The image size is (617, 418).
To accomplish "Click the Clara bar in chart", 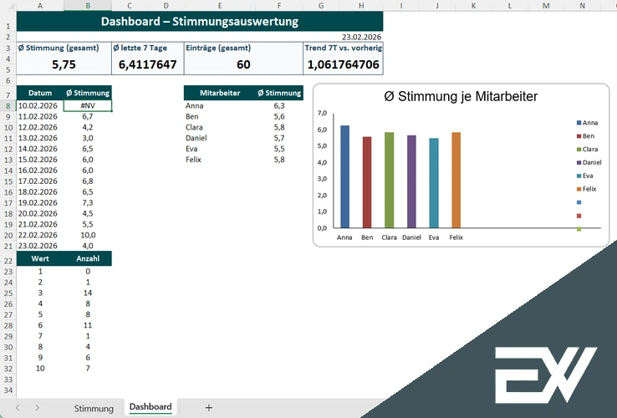I will coord(389,180).
